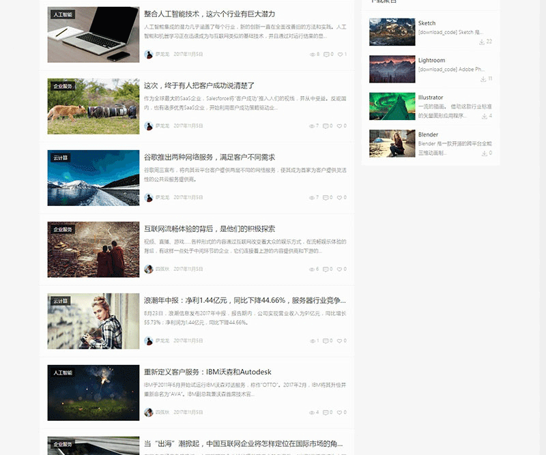The width and height of the screenshot is (546, 455).
Task: Click author avatar under 谷歌推出两种网络服务 article
Action: (149, 197)
